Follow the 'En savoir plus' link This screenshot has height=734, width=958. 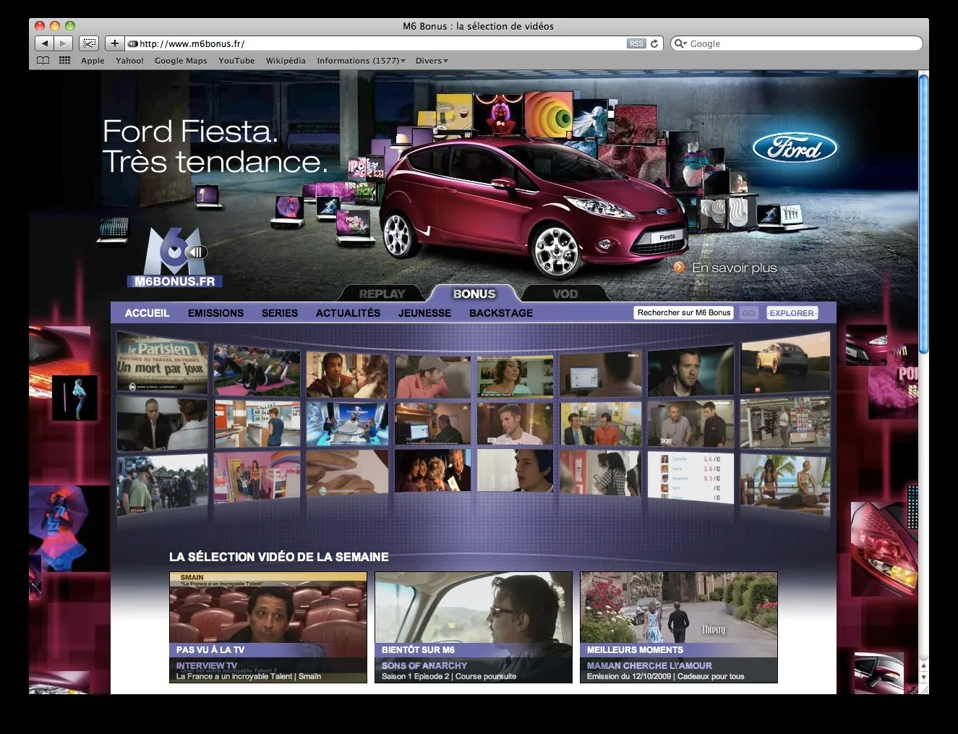[x=725, y=268]
